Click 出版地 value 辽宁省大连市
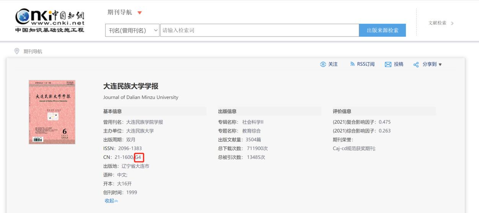 point(135,166)
